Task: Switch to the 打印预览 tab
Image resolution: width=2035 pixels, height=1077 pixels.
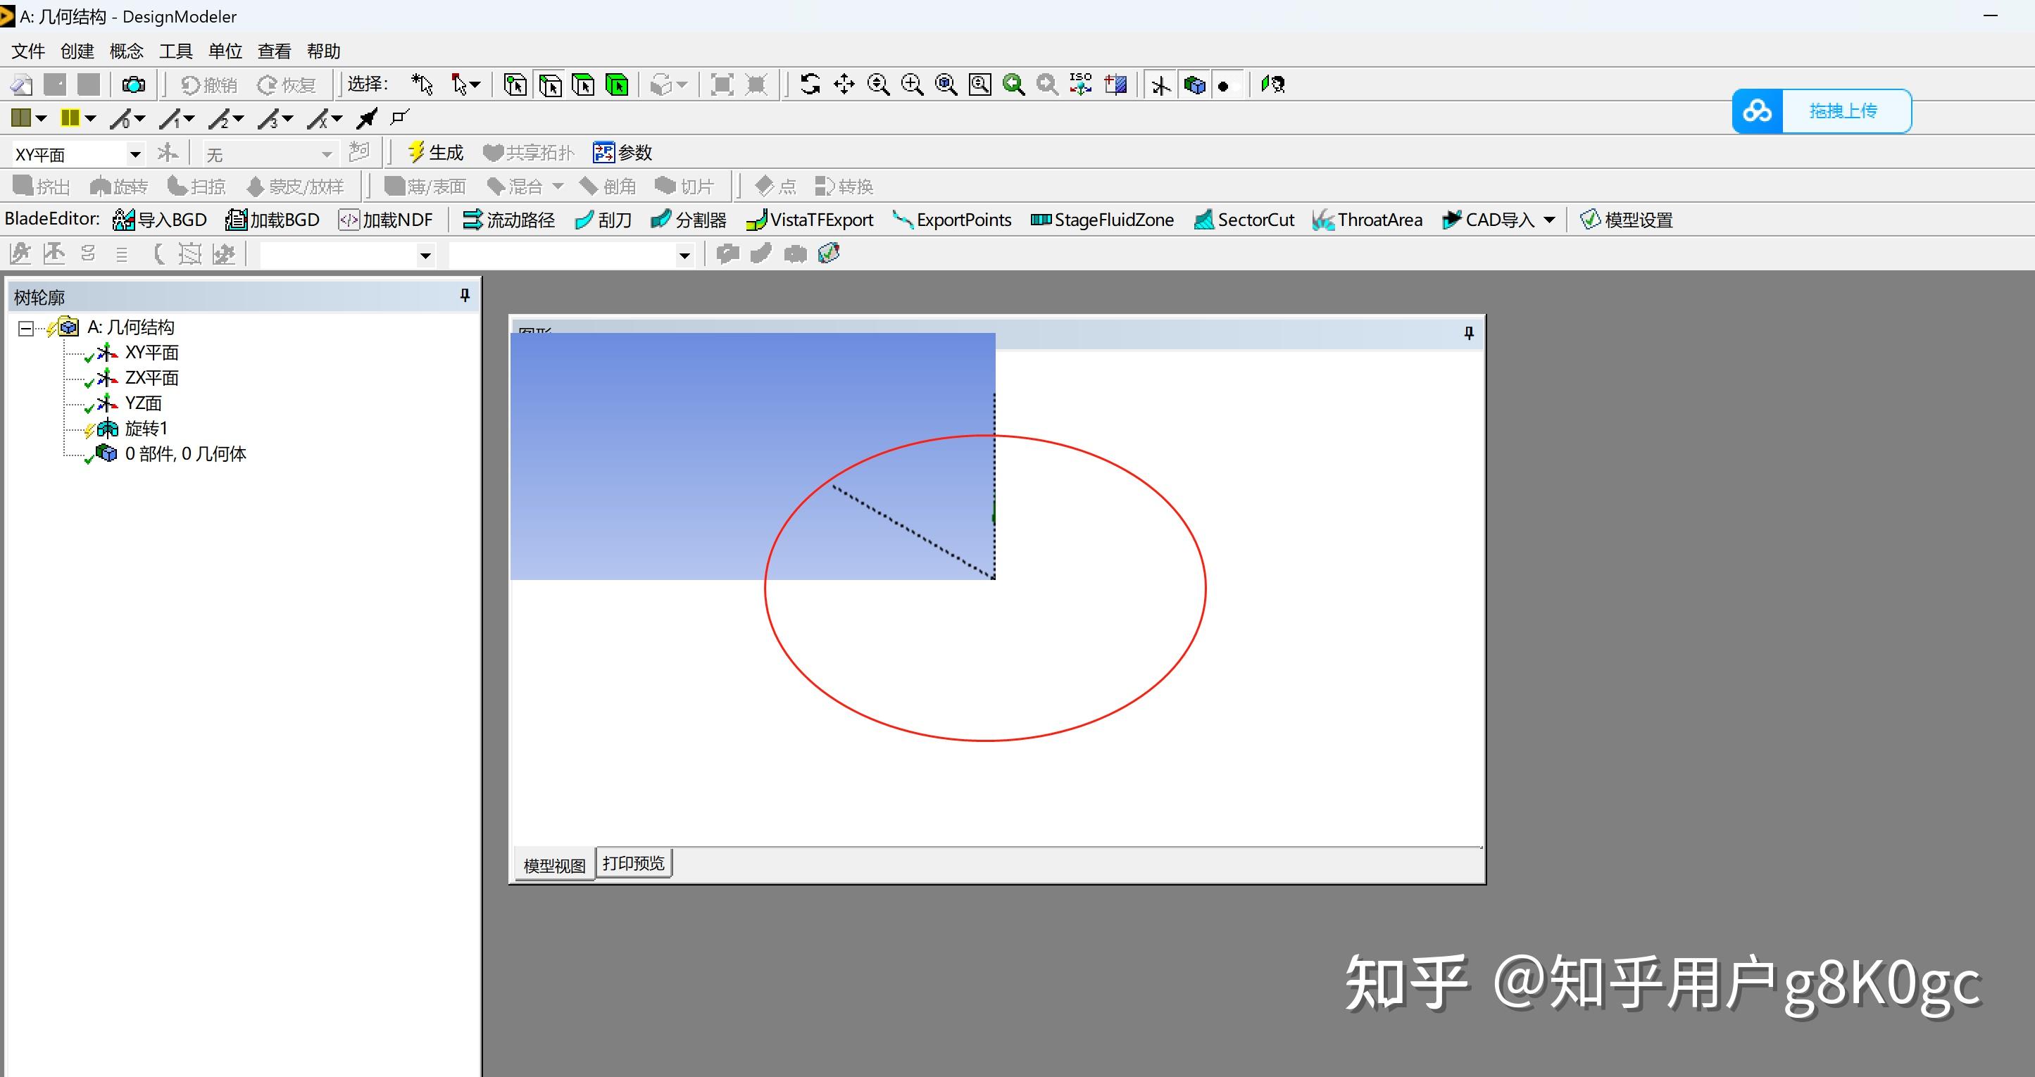Action: tap(634, 863)
